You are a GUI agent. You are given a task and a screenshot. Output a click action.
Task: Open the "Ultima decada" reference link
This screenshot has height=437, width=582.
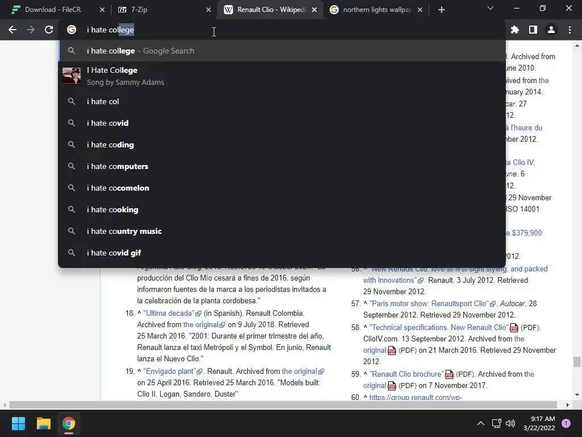172,314
